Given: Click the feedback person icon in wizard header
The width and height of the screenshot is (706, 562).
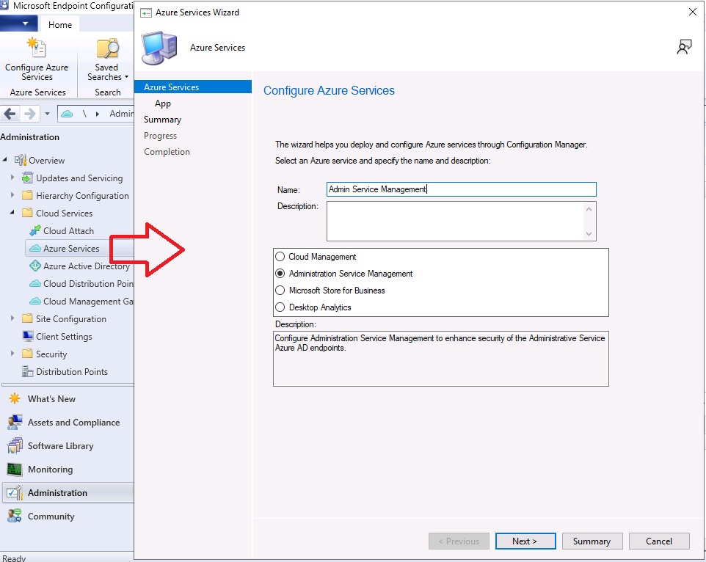Looking at the screenshot, I should [x=684, y=47].
